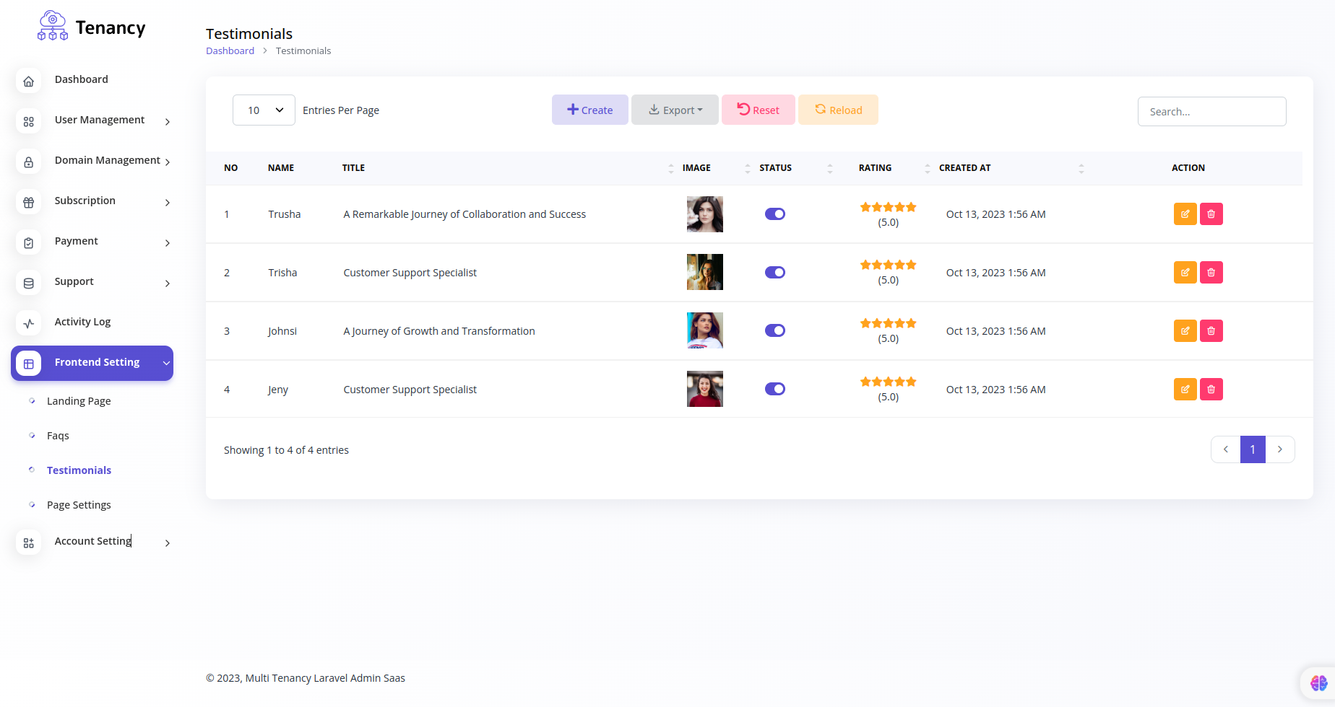Select the Activity Log sidebar icon

[28, 323]
